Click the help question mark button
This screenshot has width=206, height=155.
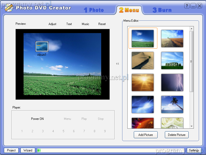point(187,6)
